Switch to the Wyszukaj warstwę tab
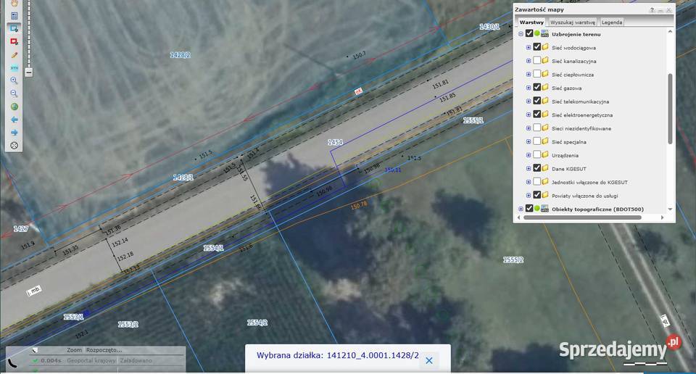This screenshot has height=374, width=696. point(573,22)
